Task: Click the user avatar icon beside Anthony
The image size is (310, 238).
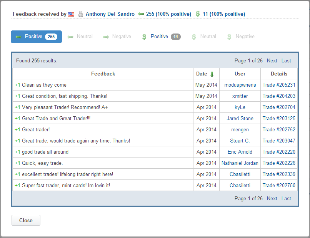Action: 81,14
